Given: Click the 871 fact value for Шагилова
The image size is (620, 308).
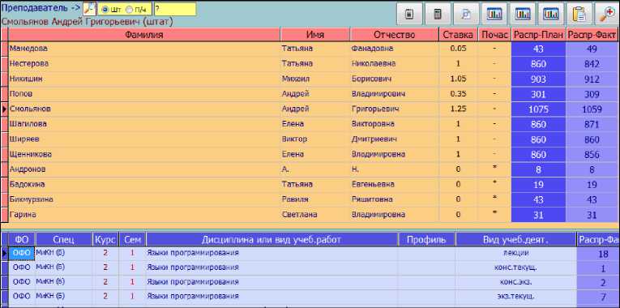Looking at the screenshot, I should [x=592, y=124].
